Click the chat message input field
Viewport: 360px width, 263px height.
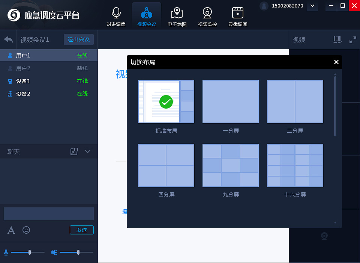(x=49, y=214)
